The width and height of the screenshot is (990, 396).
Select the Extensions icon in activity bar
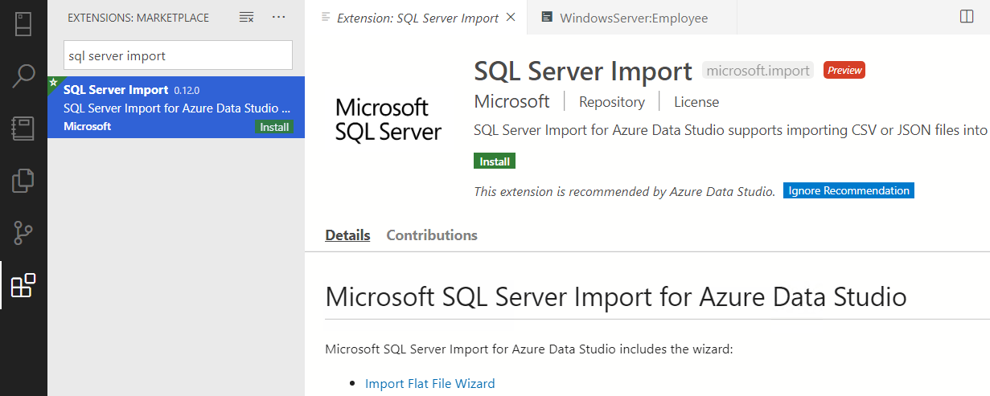[23, 285]
